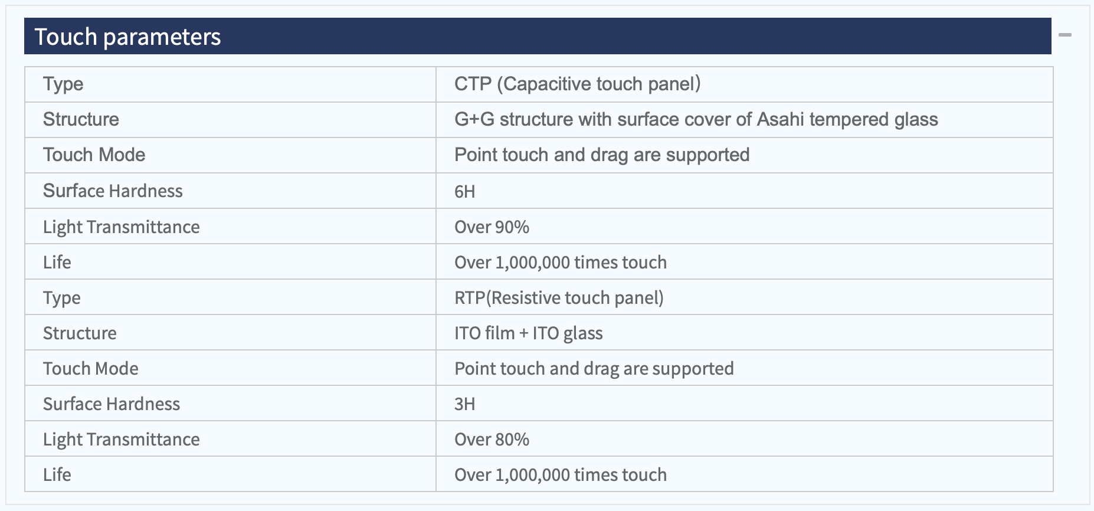Click the Over 90% transmittance value
This screenshot has height=511, width=1094.
coord(745,226)
